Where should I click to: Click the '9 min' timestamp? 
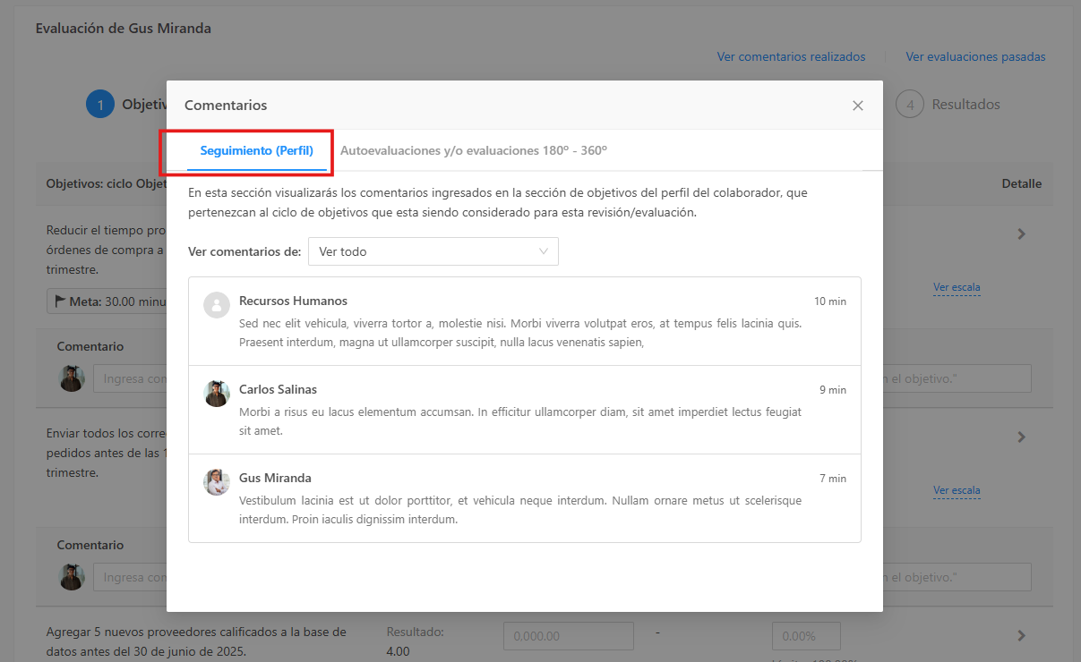click(833, 390)
